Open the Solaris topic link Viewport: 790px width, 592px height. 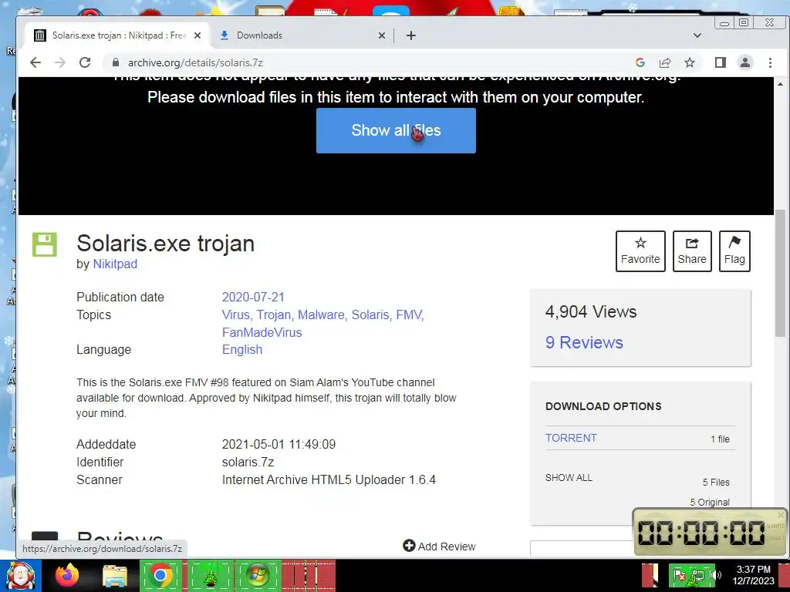(370, 314)
